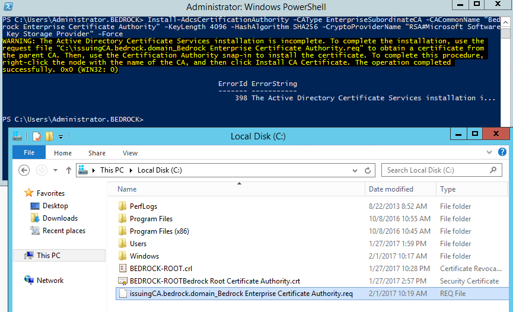Click the refresh icon in address bar
The height and width of the screenshot is (312, 513).
[368, 170]
